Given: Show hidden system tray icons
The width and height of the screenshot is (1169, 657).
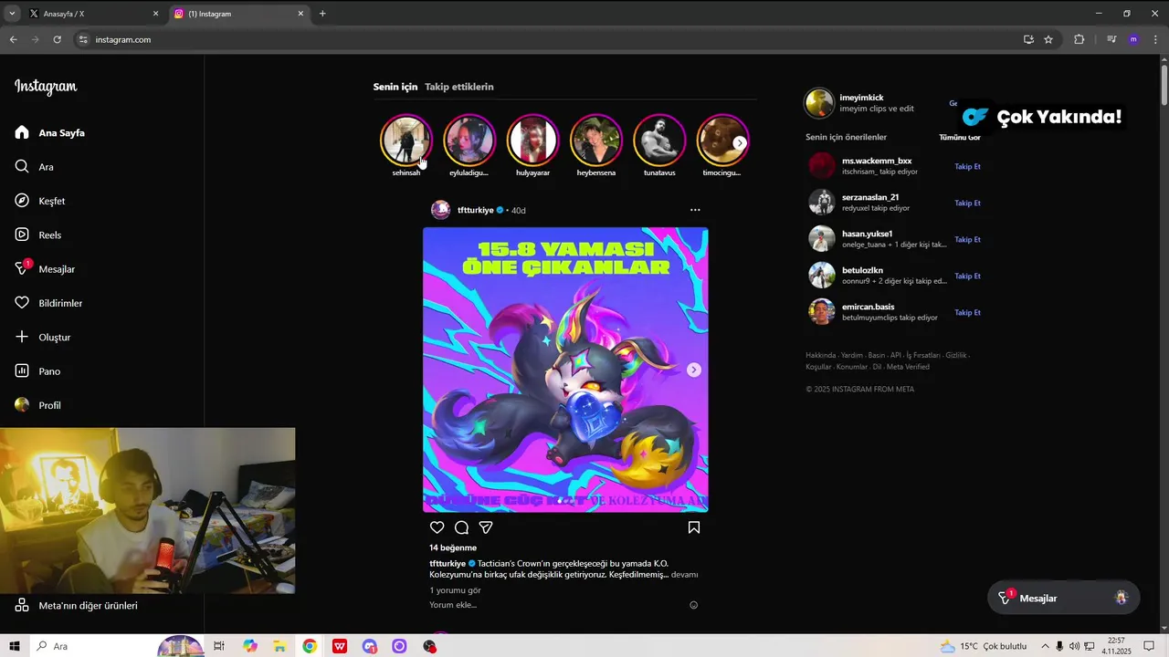Looking at the screenshot, I should click(1045, 646).
